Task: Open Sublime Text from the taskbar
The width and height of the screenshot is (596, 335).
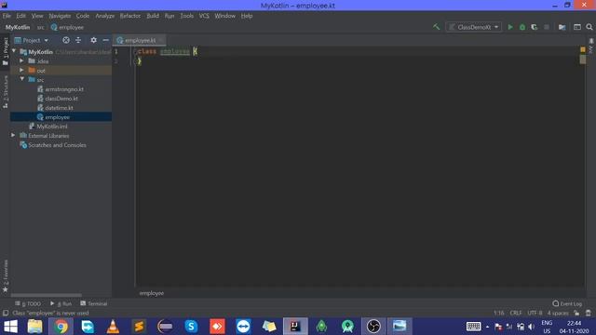Action: (x=139, y=327)
